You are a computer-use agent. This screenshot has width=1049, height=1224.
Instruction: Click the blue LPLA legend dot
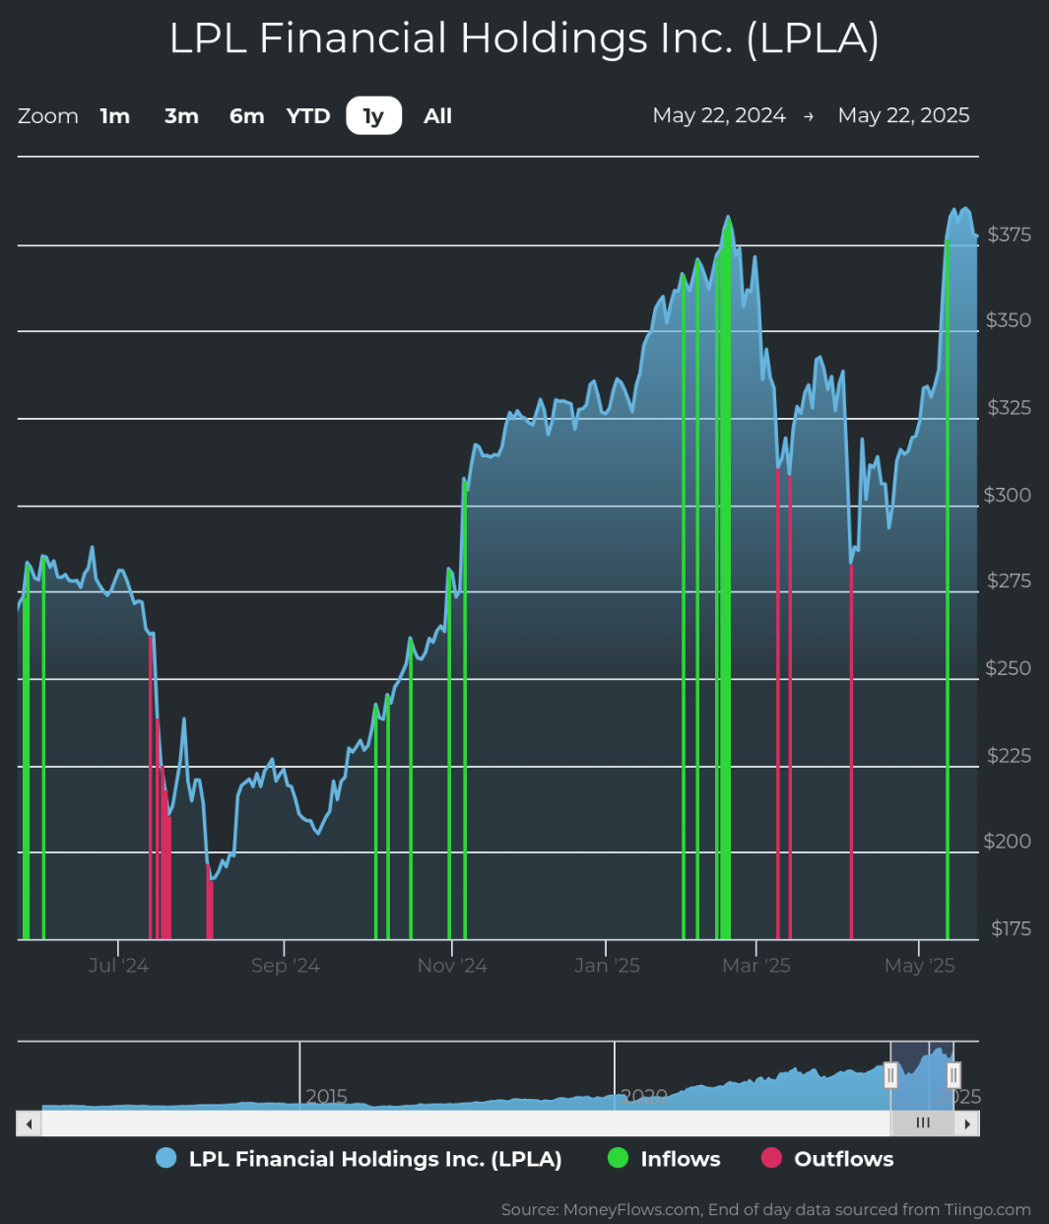click(166, 1159)
